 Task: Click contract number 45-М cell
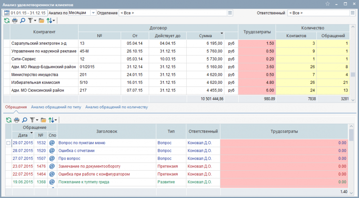100,51
